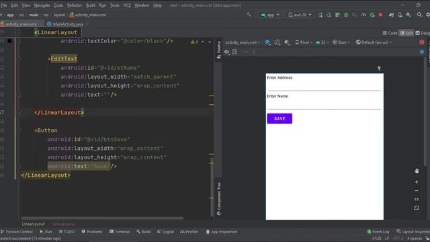
Task: Click the Orientation for Preview icon
Action: pos(277,42)
